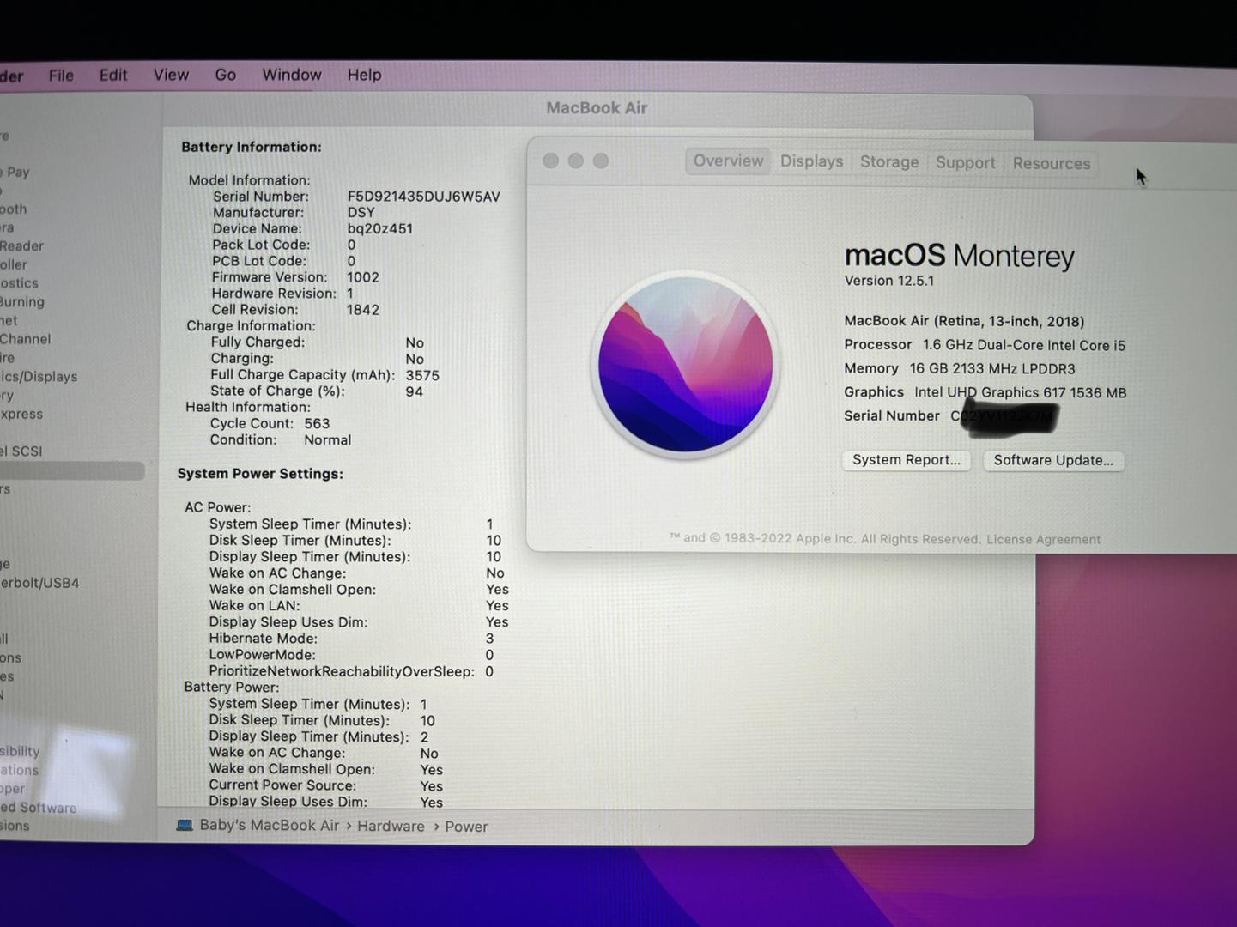Click the laptop icon in path bar
The image size is (1237, 927).
pos(185,826)
